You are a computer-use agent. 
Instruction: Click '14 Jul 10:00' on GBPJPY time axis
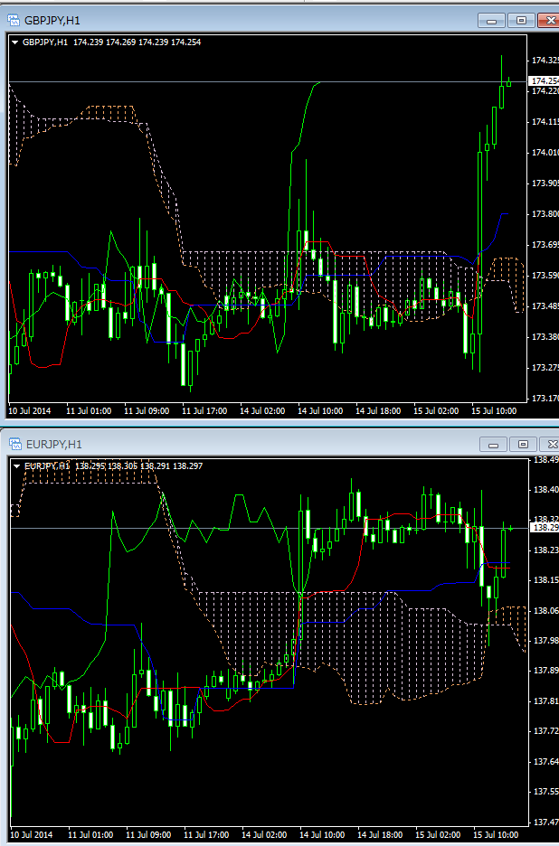pyautogui.click(x=320, y=410)
